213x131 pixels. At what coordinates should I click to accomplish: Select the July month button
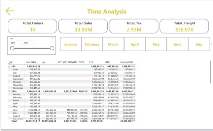point(199,44)
